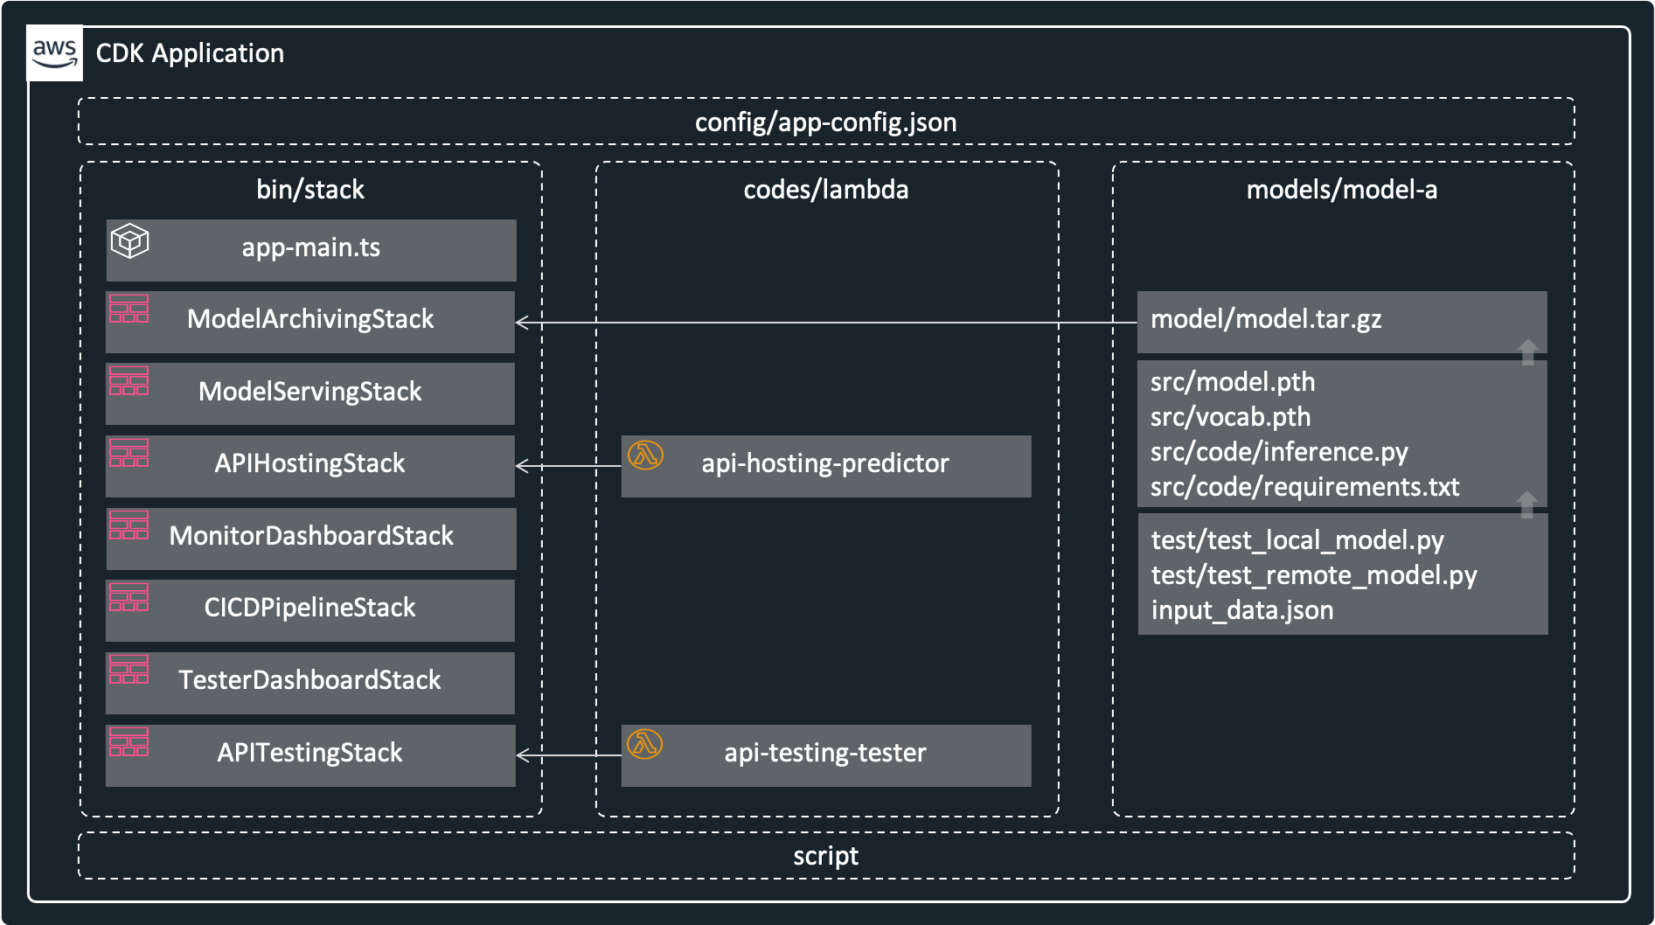The width and height of the screenshot is (1655, 925).
Task: Click the bin/stack heading
Action: tap(310, 190)
